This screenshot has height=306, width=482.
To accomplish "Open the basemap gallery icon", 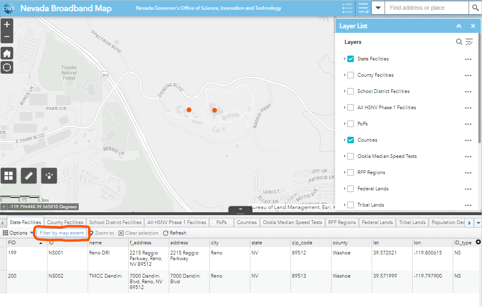I will (x=9, y=175).
